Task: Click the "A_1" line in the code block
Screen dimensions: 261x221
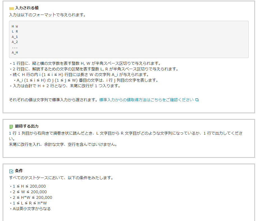Action: 15,37
